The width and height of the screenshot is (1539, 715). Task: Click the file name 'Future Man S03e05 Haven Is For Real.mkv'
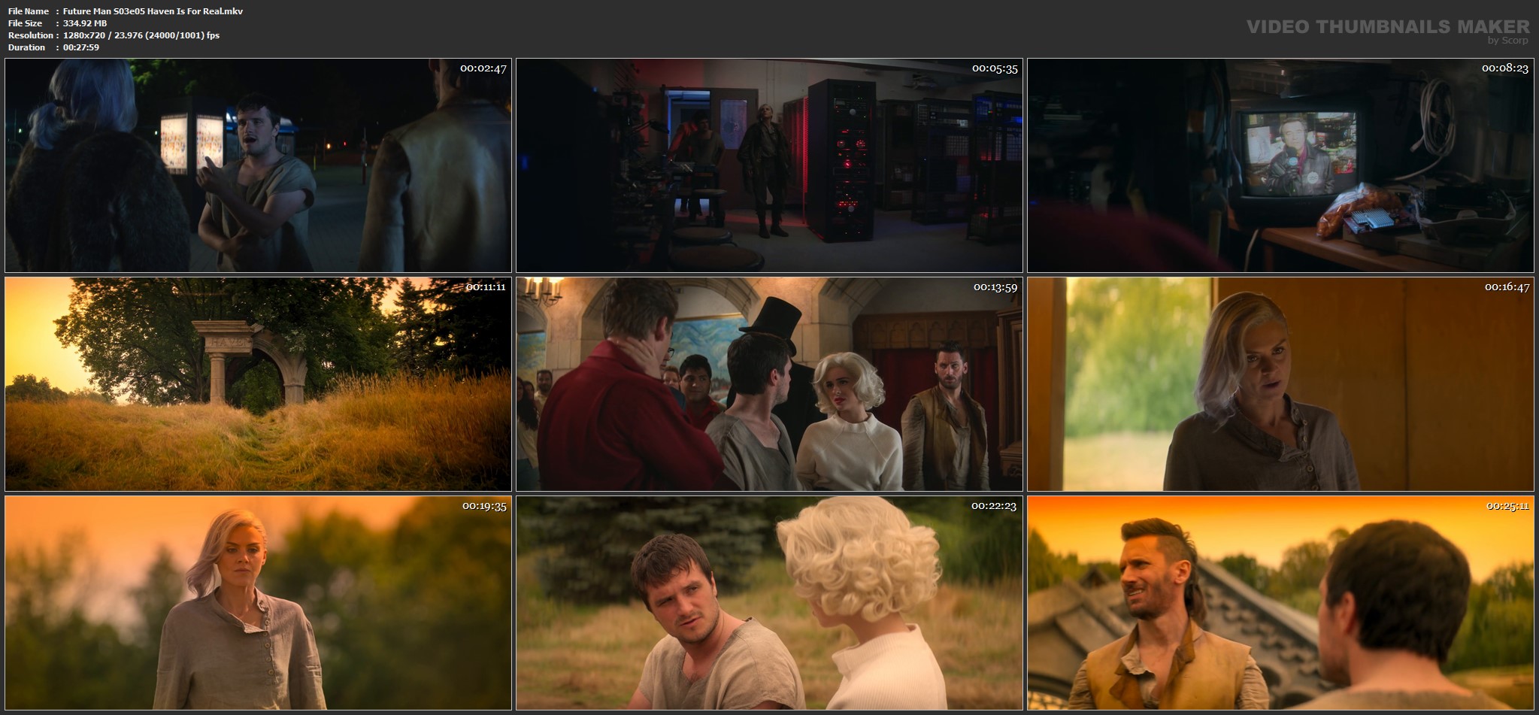(x=153, y=11)
